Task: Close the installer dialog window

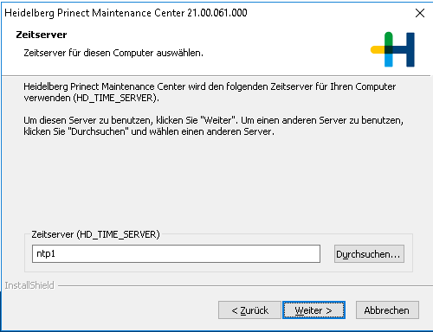Action: pos(420,13)
